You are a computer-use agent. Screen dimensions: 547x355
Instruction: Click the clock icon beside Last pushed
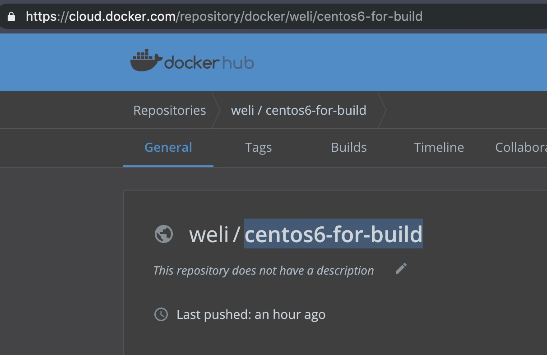click(x=161, y=314)
